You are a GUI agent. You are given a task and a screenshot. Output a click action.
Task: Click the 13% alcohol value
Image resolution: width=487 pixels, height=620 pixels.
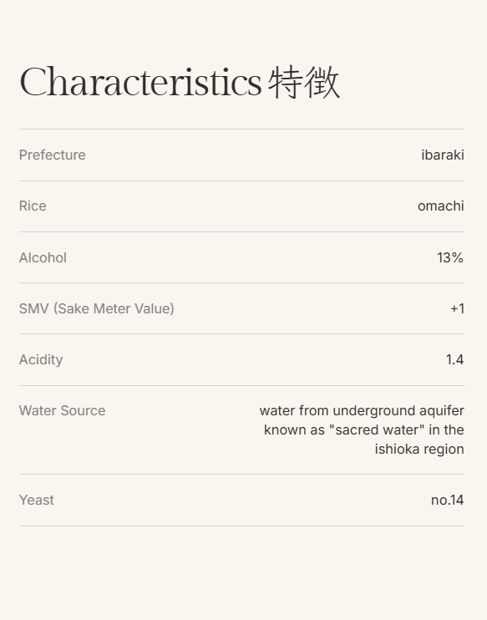pyautogui.click(x=450, y=258)
